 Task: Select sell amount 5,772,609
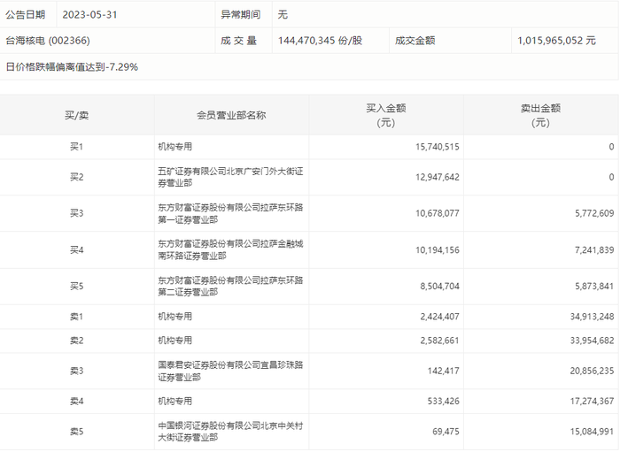pyautogui.click(x=594, y=213)
